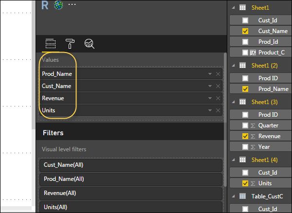
Task: Select Prod_Name field in Values well
Action: coord(131,74)
